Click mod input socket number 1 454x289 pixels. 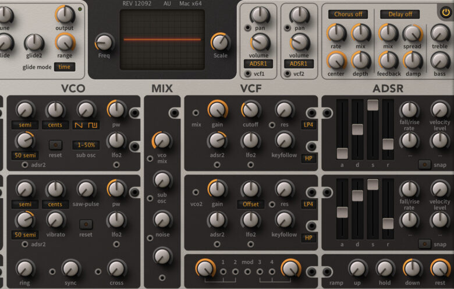223,272
